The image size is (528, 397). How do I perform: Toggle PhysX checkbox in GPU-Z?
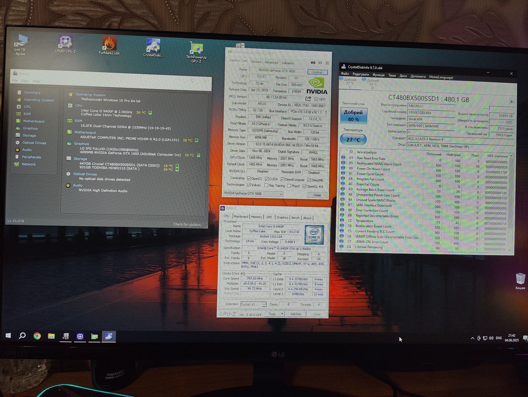(289, 186)
